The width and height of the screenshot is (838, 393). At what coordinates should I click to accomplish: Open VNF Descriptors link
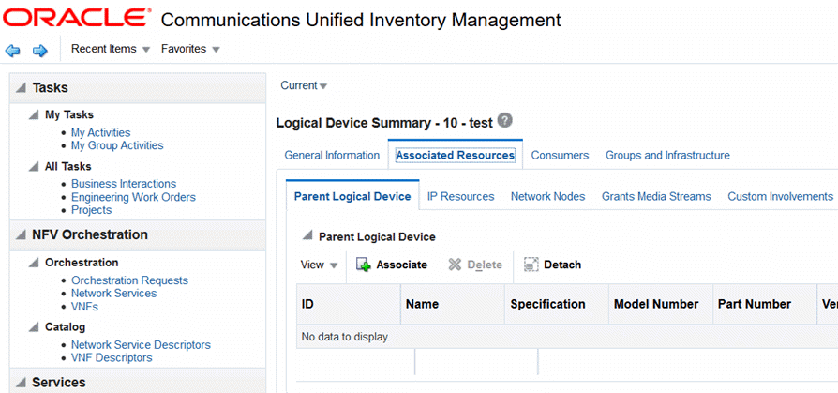click(x=112, y=357)
